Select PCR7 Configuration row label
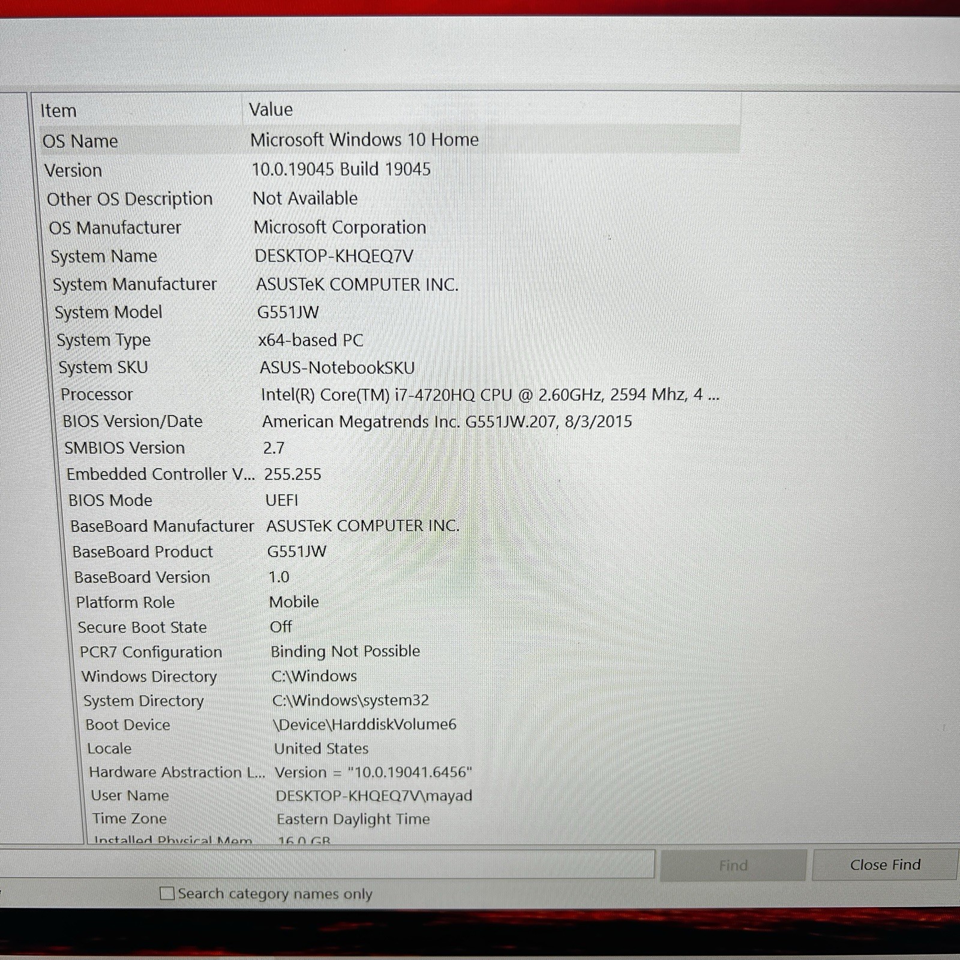The image size is (960, 960). [x=151, y=652]
